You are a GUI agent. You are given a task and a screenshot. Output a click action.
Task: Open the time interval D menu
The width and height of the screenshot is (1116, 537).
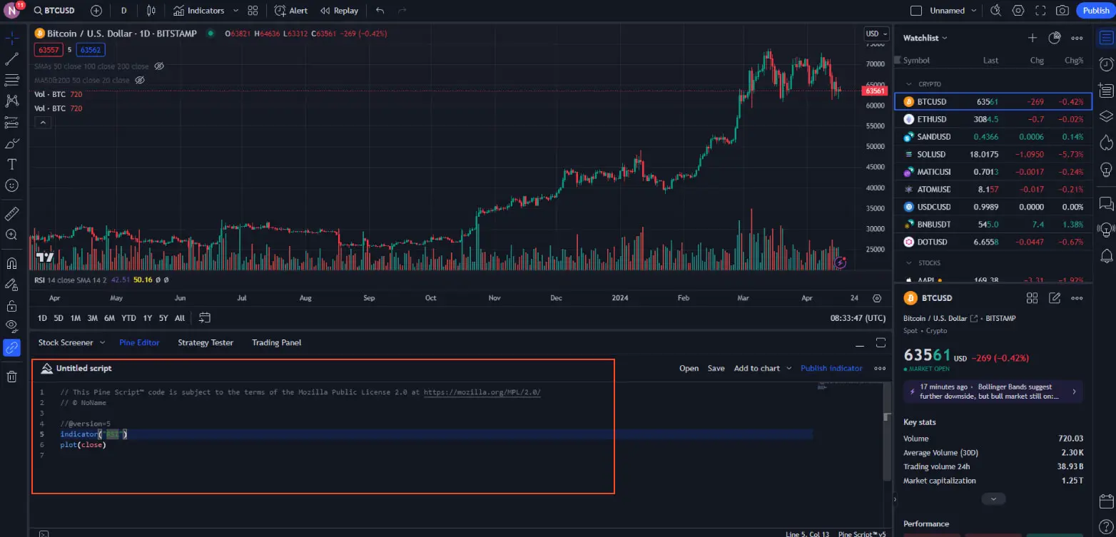click(x=124, y=11)
